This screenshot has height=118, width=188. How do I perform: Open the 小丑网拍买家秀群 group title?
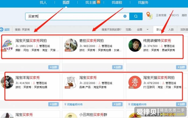tap(93, 115)
